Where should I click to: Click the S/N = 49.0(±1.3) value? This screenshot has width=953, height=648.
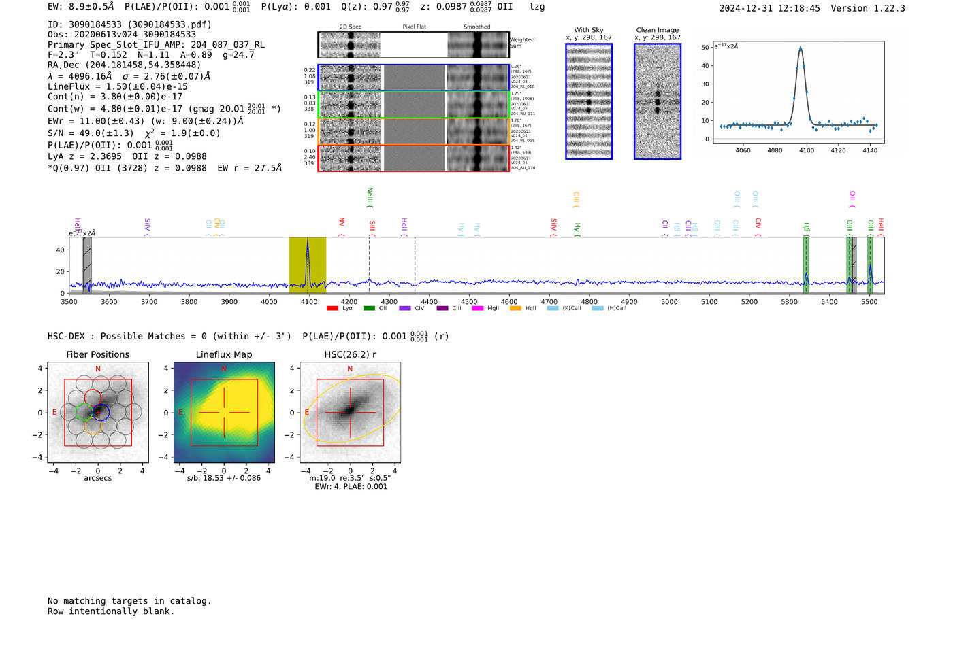coord(91,133)
